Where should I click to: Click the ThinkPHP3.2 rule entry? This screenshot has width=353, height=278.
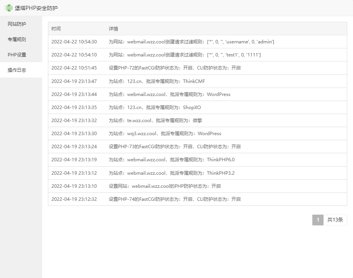pos(172,173)
